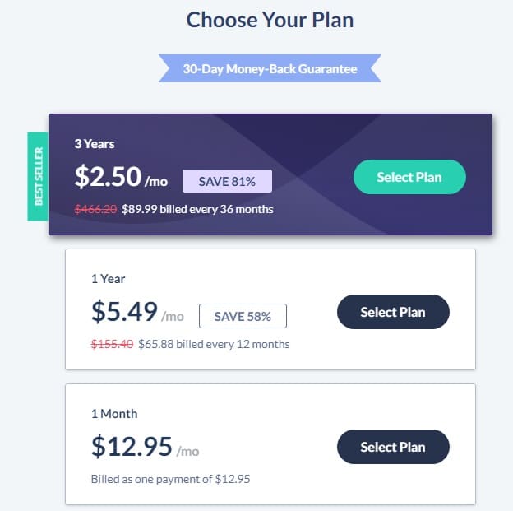Screen dimensions: 513x511
Task: Select the 1 Year plan button
Action: pyautogui.click(x=393, y=312)
